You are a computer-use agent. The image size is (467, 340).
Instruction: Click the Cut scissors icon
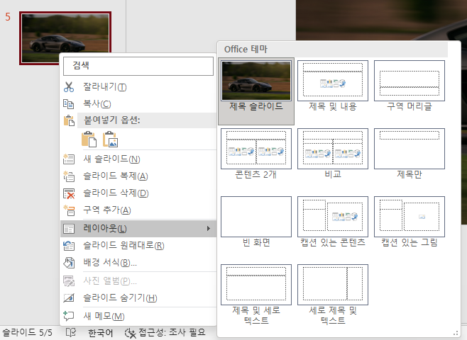(x=69, y=87)
